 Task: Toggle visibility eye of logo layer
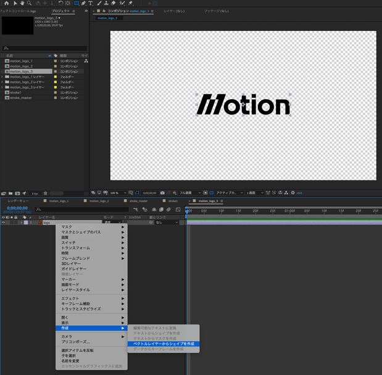coord(4,222)
